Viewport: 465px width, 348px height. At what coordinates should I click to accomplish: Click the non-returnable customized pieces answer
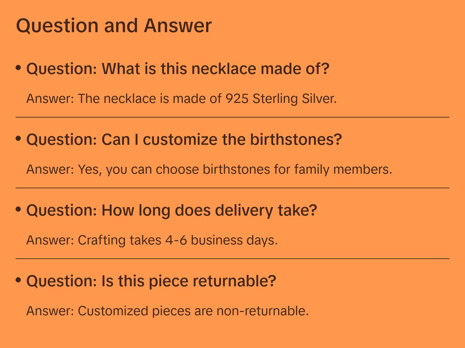click(x=167, y=311)
